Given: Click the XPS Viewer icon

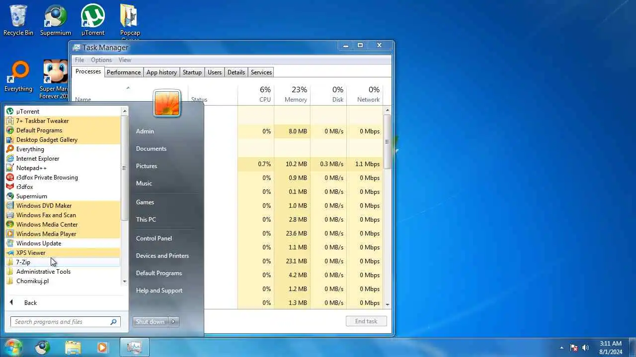Looking at the screenshot, I should (10, 253).
